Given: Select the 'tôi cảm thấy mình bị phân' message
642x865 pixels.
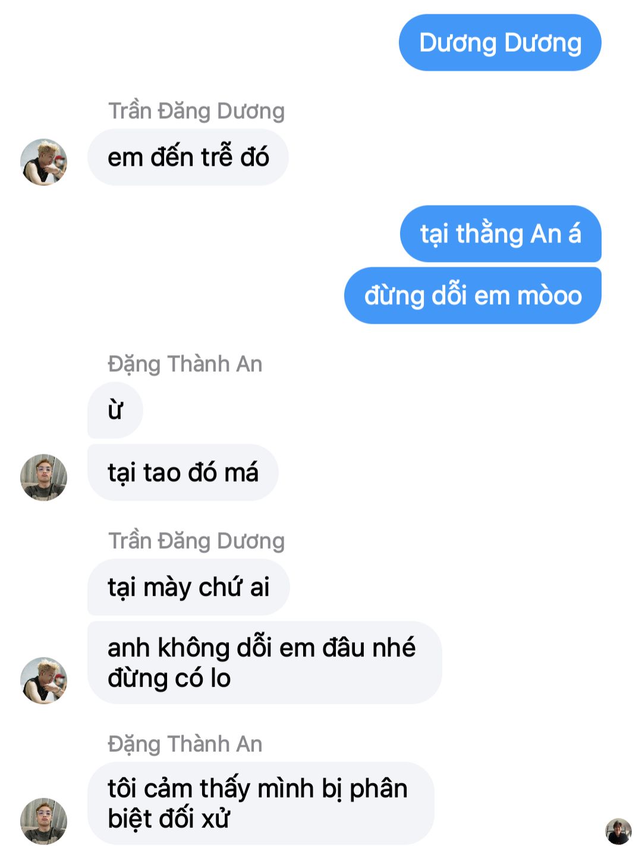Looking at the screenshot, I should click(261, 804).
